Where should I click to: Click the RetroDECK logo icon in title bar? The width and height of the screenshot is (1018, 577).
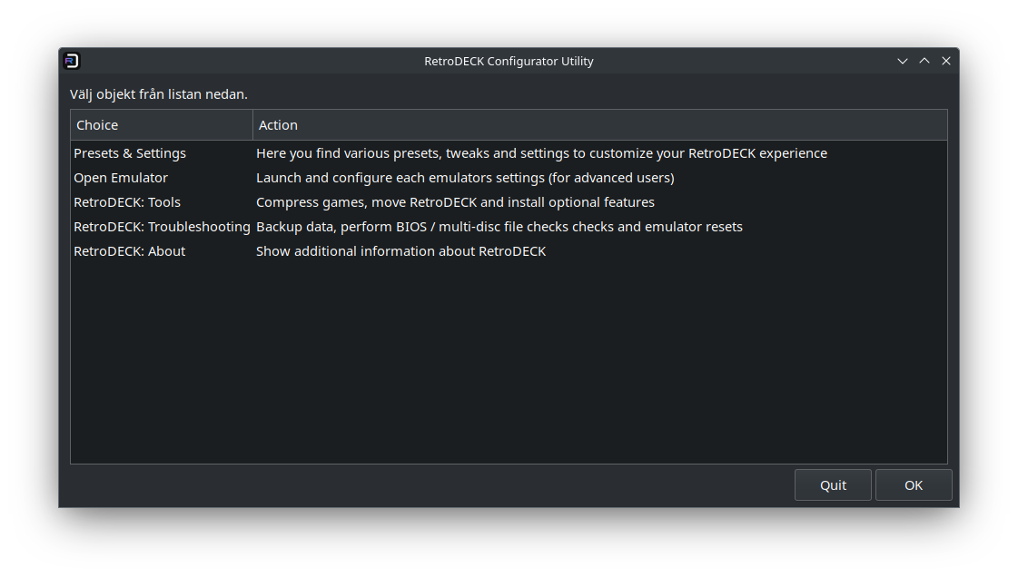pyautogui.click(x=72, y=61)
